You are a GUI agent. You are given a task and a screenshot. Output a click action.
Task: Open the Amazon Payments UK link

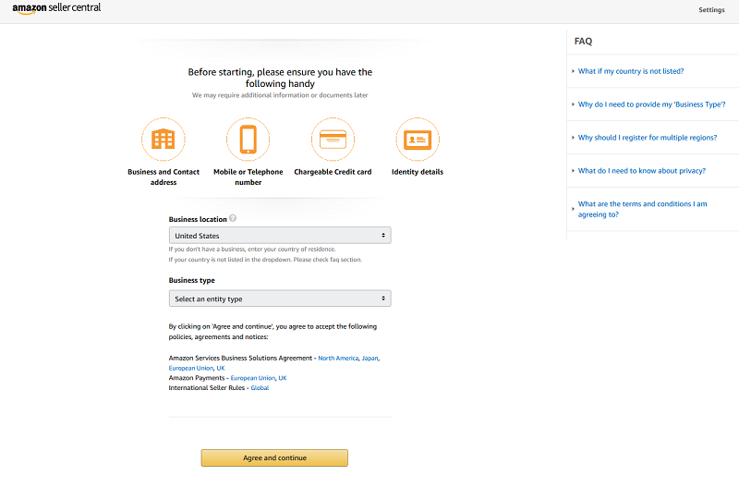[283, 378]
